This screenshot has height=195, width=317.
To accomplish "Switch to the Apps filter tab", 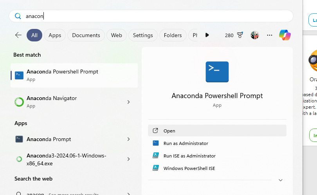I will click(x=55, y=35).
